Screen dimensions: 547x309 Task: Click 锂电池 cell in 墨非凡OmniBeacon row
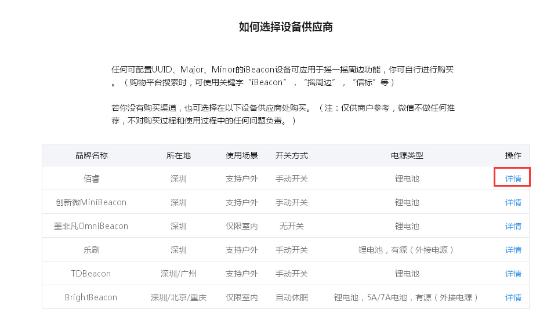tap(407, 226)
